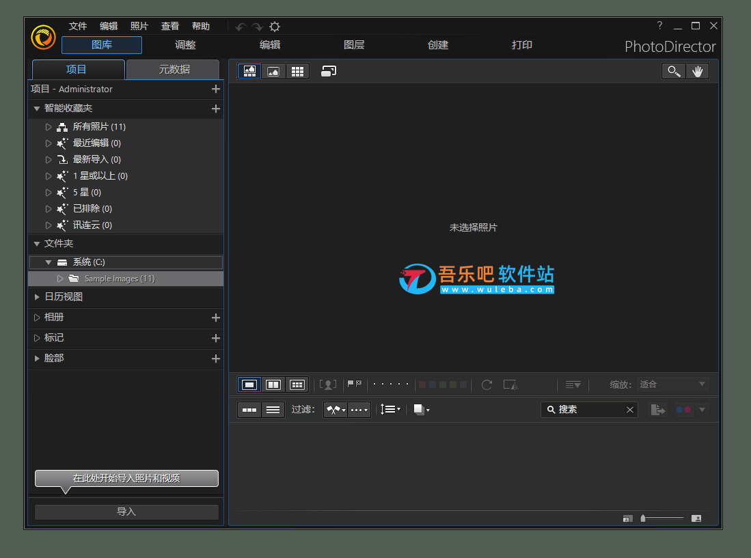
Task: Add new project with plus icon
Action: click(x=216, y=89)
